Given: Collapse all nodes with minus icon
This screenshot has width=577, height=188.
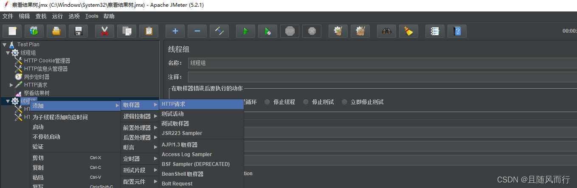Looking at the screenshot, I should click(x=197, y=31).
